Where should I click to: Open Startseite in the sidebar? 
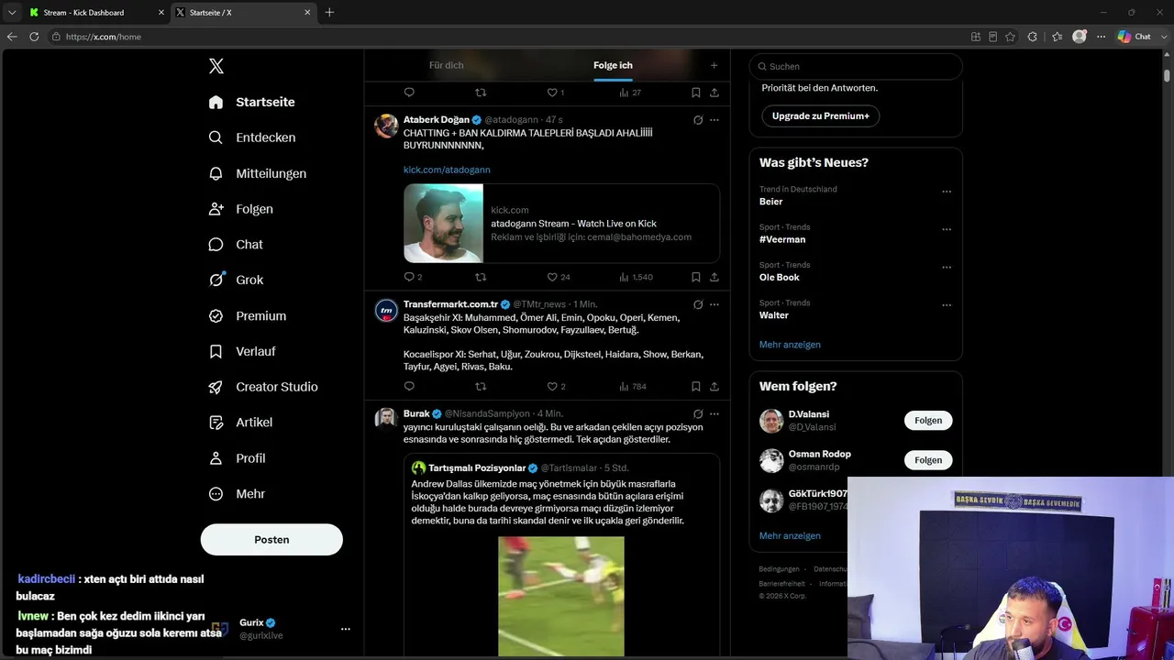252,102
